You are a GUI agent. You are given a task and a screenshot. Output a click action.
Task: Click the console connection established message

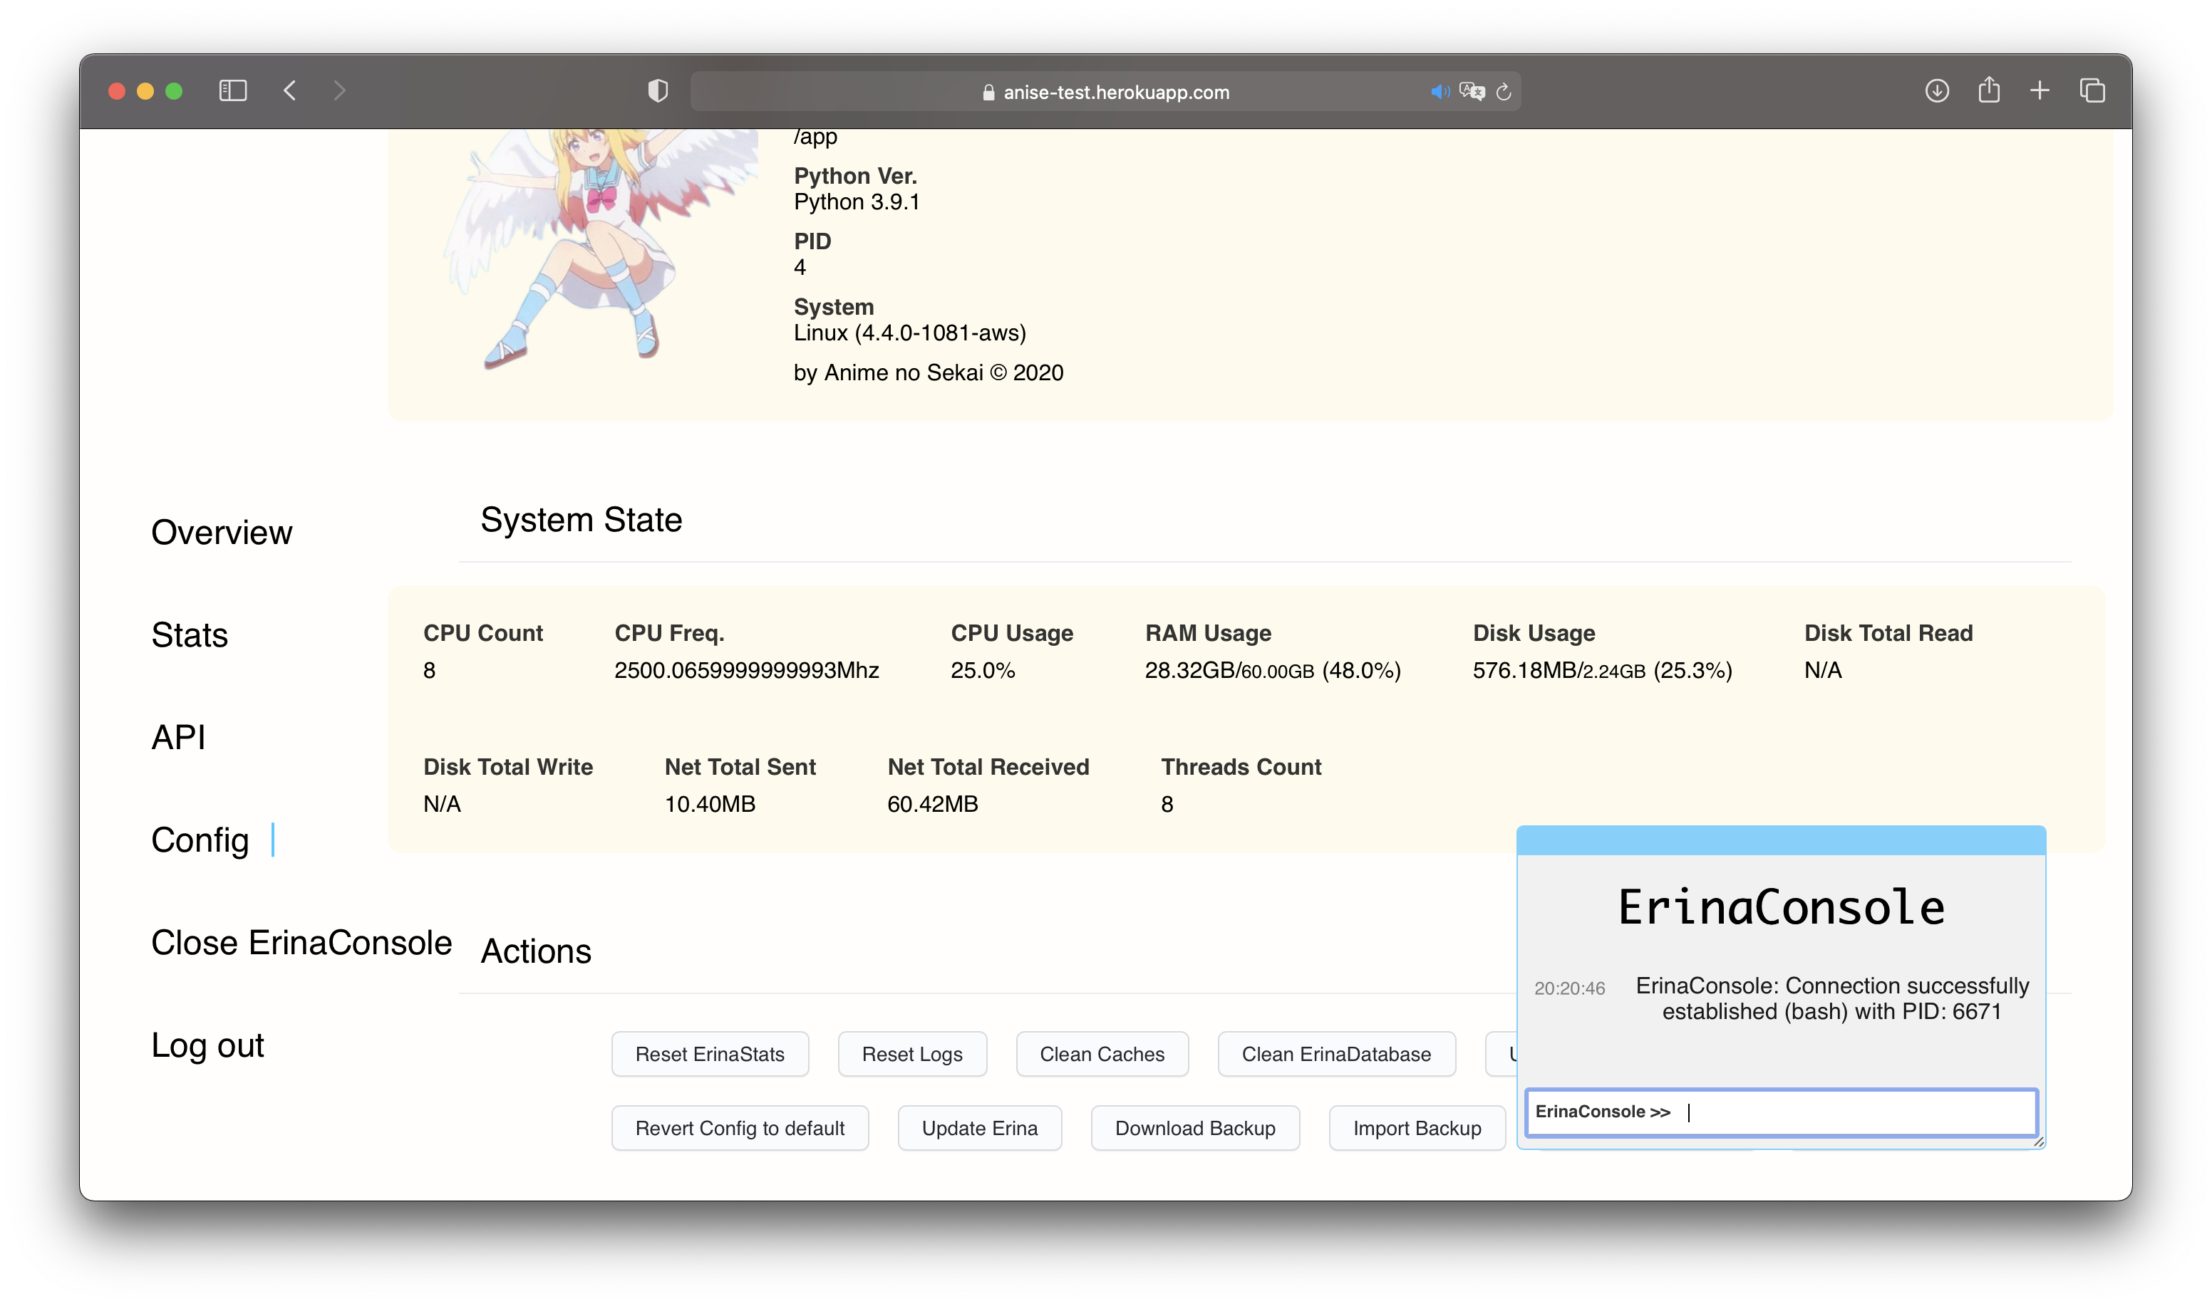click(x=1831, y=999)
